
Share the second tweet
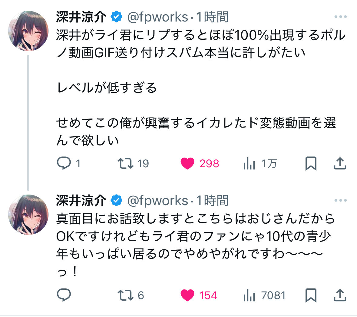pyautogui.click(x=340, y=295)
